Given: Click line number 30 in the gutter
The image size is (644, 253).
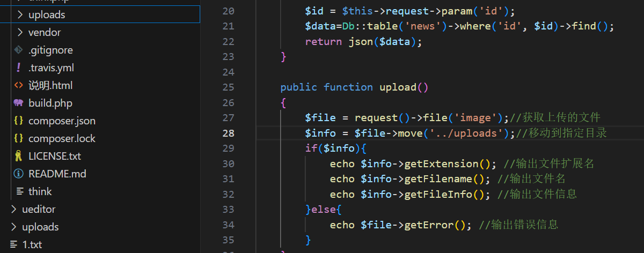Looking at the screenshot, I should click(228, 163).
